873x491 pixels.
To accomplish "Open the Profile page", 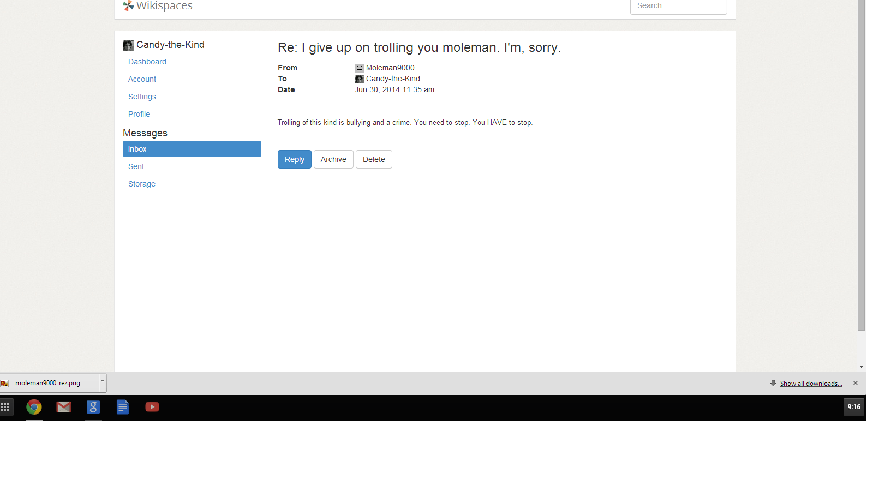I will tap(139, 114).
